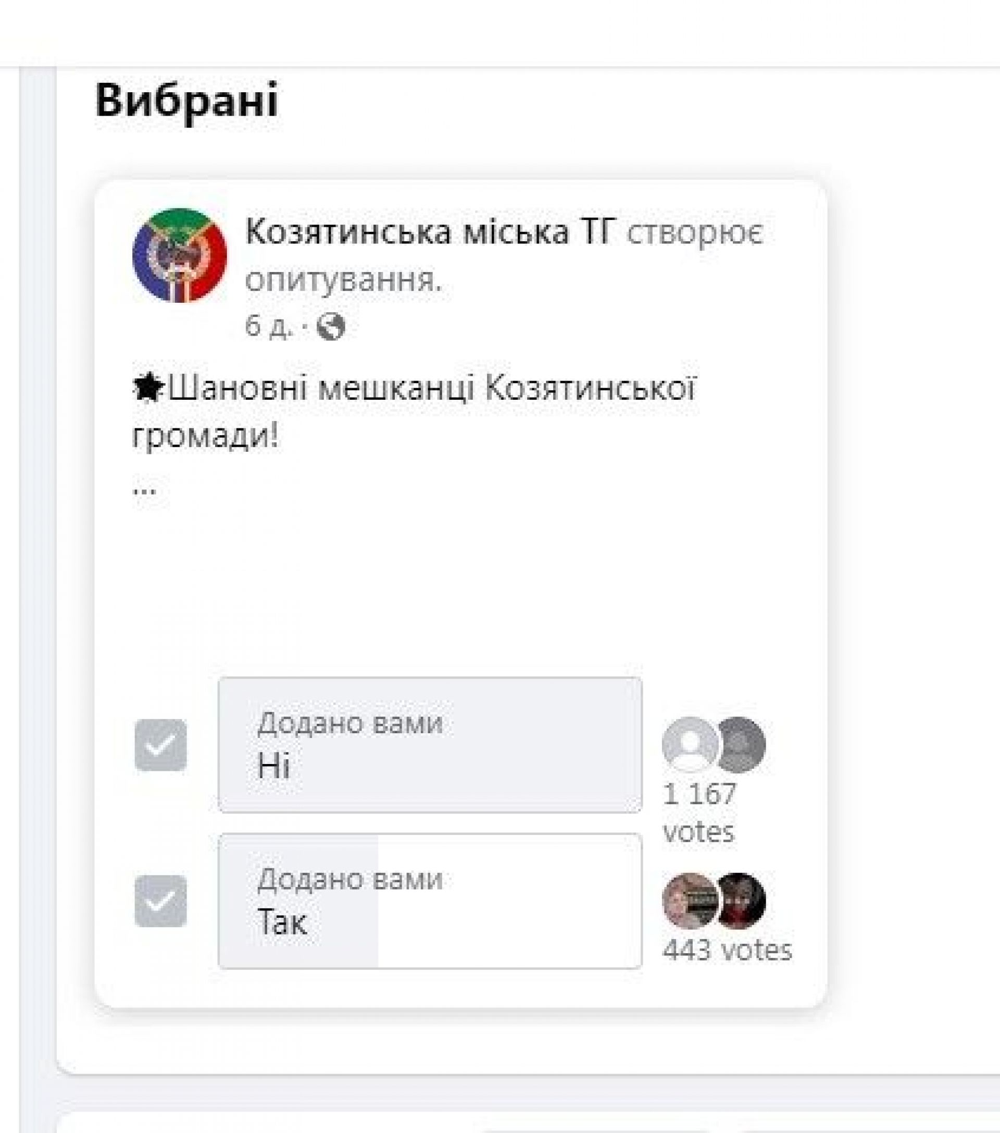Toggle the checkbox for the Ні option
Image resolution: width=1000 pixels, height=1133 pixels.
(x=160, y=745)
